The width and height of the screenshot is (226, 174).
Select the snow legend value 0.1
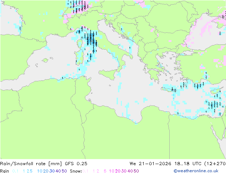click(85, 171)
